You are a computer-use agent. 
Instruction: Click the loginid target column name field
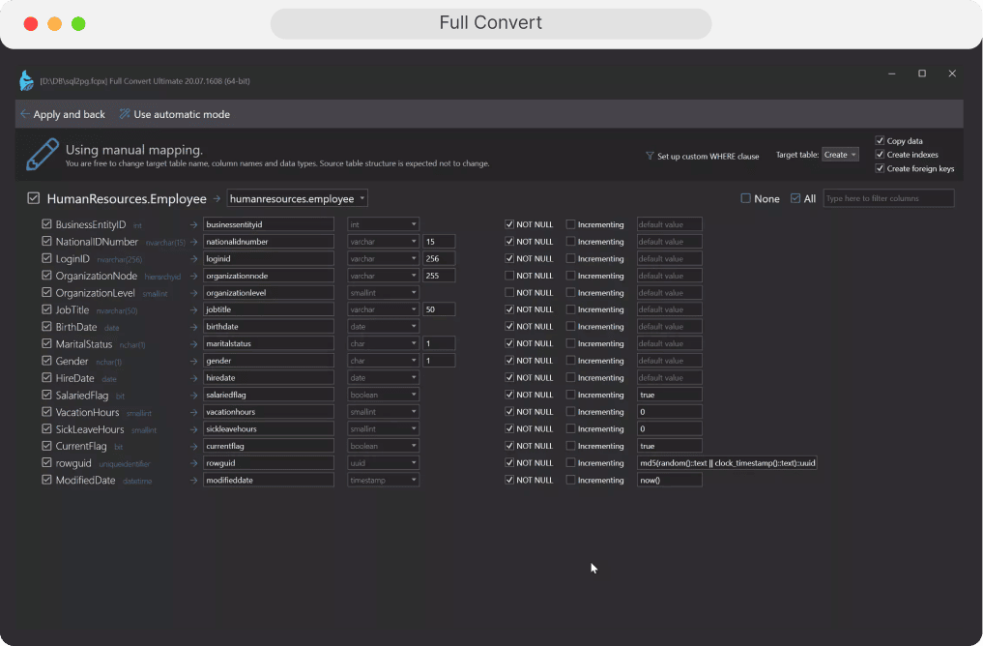pos(269,258)
